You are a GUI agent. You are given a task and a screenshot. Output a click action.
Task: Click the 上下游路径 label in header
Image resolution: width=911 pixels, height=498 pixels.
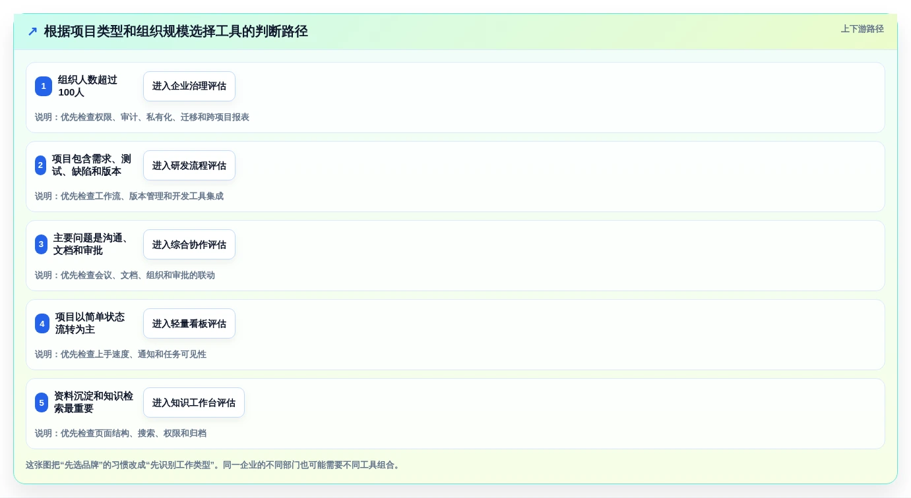[x=862, y=29]
